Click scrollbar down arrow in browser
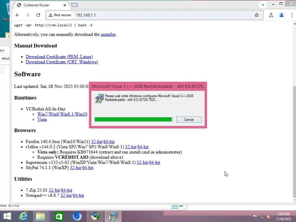The height and width of the screenshot is (222, 296). pos(295,200)
